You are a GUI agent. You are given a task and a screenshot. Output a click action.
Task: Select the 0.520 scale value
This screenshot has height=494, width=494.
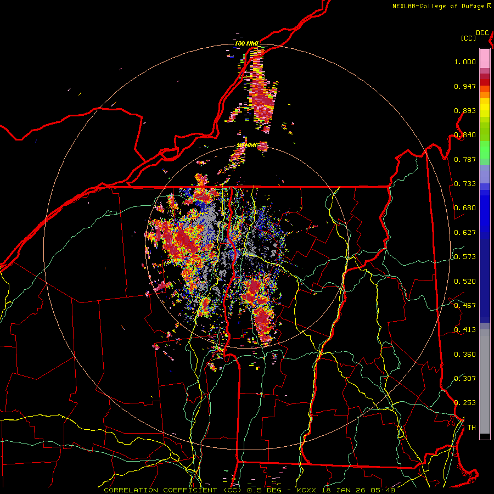pos(465,282)
